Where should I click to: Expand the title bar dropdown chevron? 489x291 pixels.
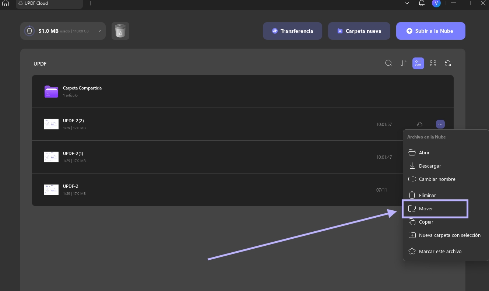407,3
